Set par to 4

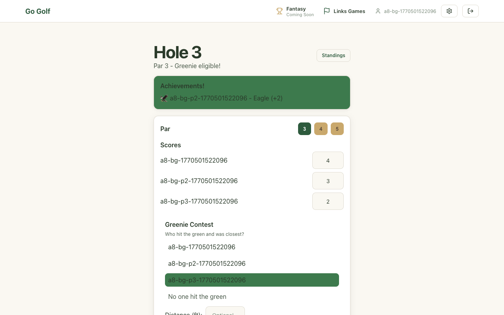point(321,129)
